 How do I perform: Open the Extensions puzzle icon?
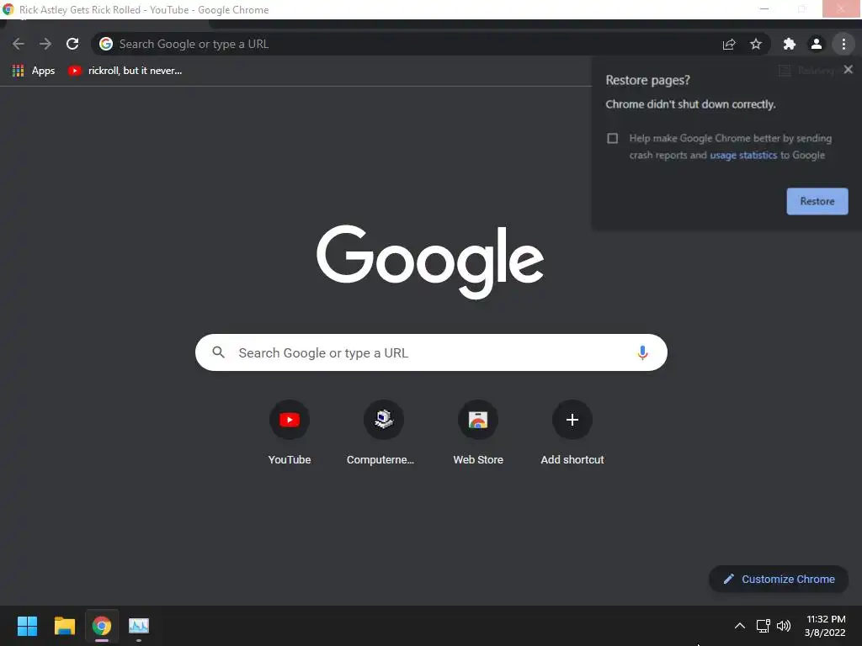click(x=790, y=44)
